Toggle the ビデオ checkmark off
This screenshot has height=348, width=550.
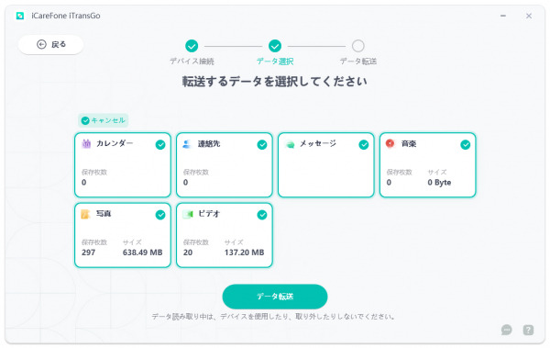(x=262, y=215)
